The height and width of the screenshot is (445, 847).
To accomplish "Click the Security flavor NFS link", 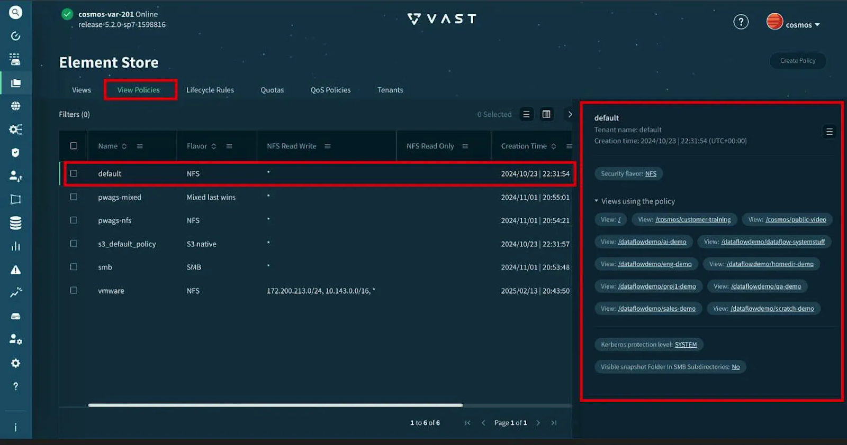I will point(651,173).
